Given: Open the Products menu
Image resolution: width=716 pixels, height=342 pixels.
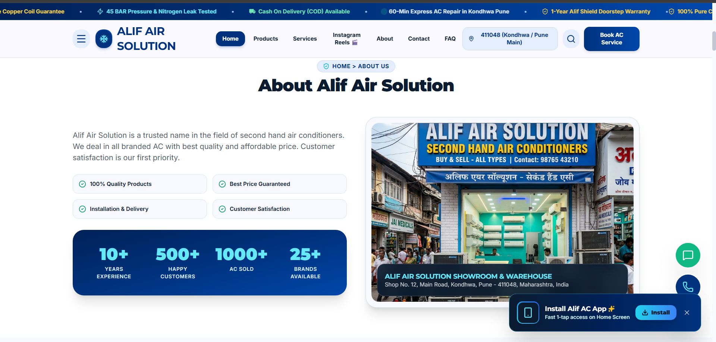Looking at the screenshot, I should point(266,39).
